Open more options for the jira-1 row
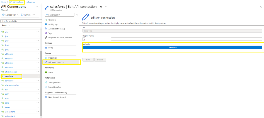 click(x=38, y=41)
